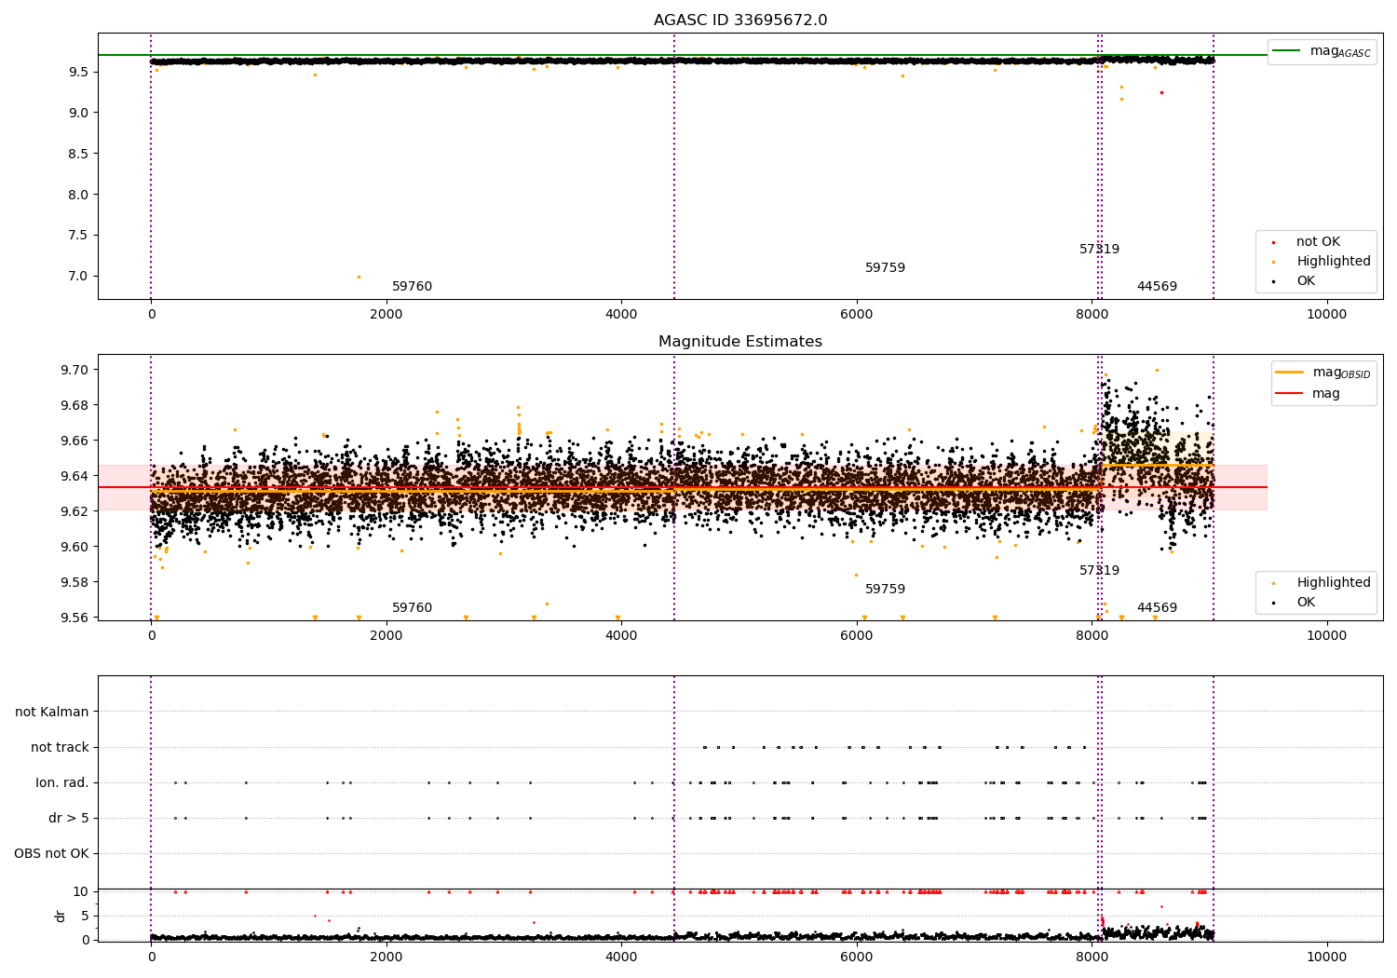1397x978 pixels.
Task: Click the 9.56 tick in Magnitude Estimates
Action: coord(75,618)
